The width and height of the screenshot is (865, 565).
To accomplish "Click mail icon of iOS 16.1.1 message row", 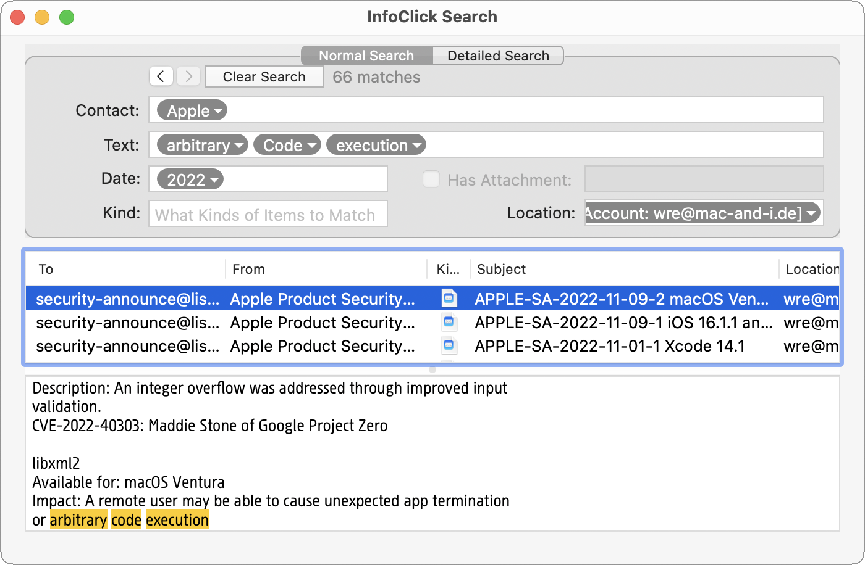I will click(x=449, y=323).
